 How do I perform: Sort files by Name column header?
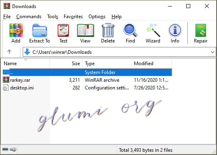(26, 64)
